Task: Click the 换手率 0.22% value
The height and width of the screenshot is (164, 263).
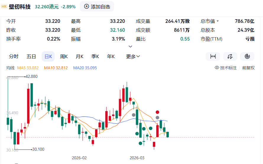Action: tap(53, 39)
